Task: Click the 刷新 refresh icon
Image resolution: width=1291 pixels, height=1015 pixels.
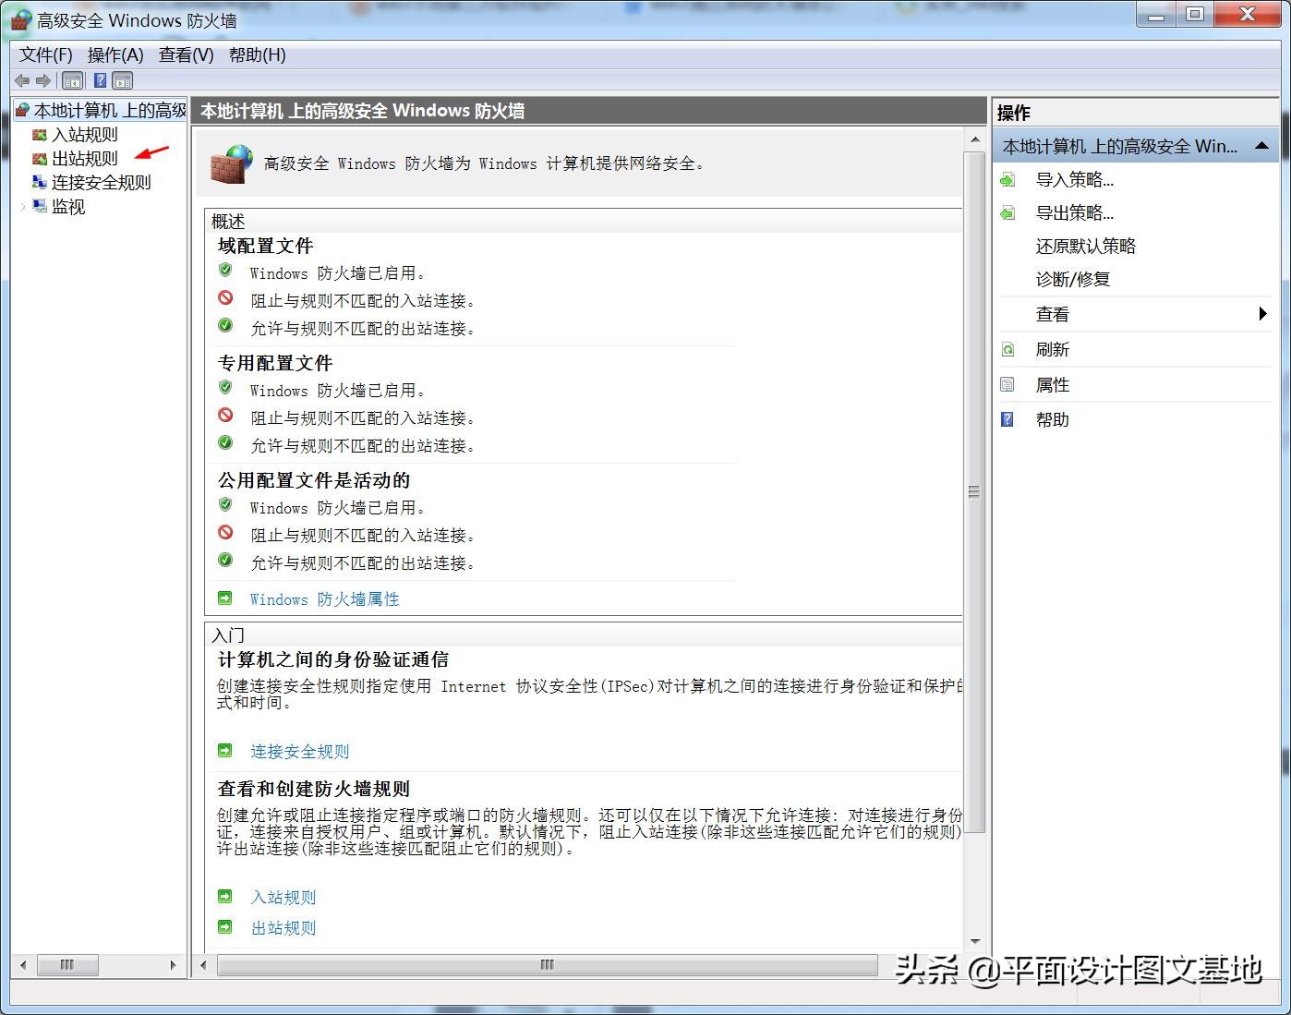Action: pyautogui.click(x=1007, y=349)
